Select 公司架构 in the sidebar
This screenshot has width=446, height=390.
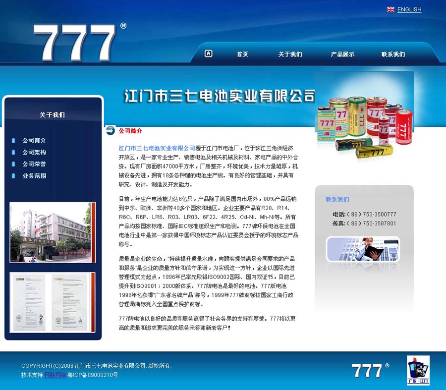pyautogui.click(x=34, y=152)
